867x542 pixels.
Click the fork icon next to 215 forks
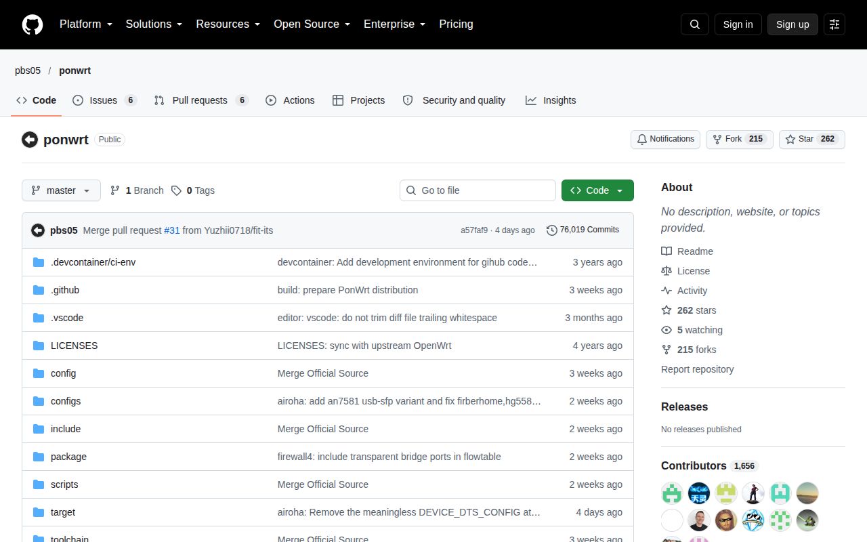point(667,350)
